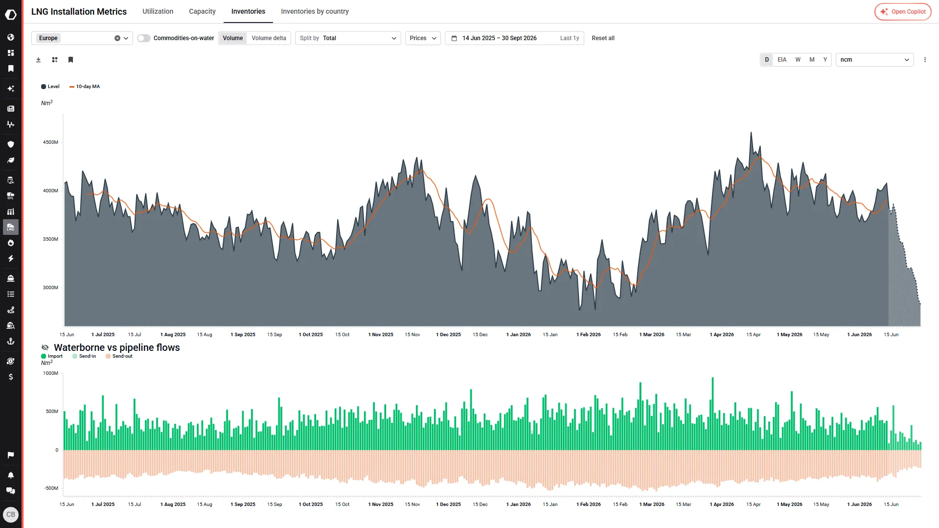Click the Open Copilot button

(x=903, y=12)
